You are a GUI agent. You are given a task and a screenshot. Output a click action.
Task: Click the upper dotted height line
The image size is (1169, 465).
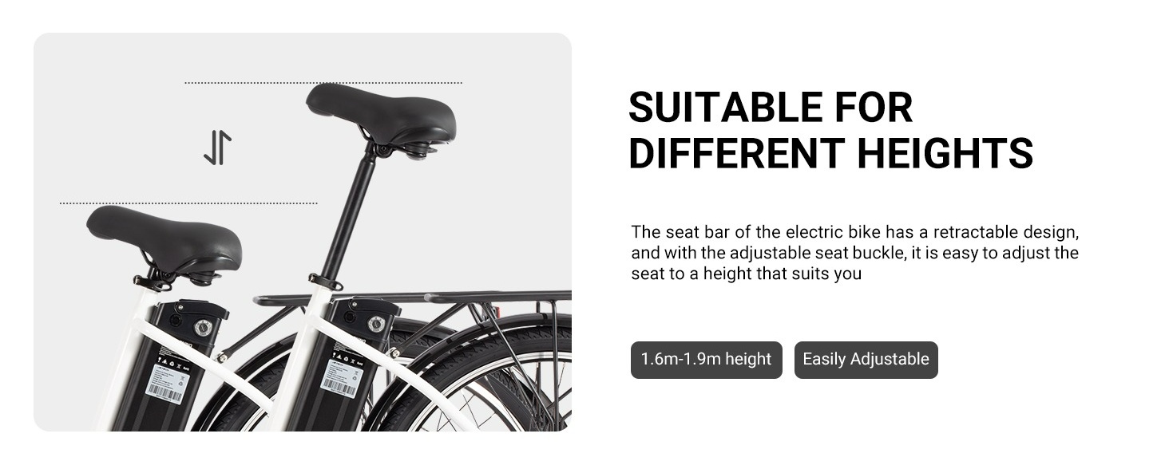point(323,82)
